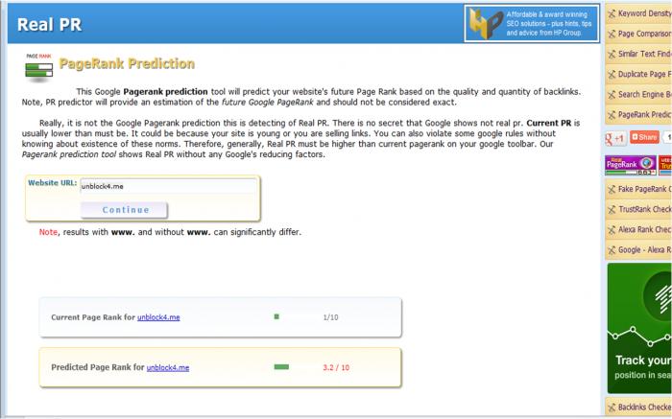Click the Website URL label
672x419 pixels.
[52, 183]
